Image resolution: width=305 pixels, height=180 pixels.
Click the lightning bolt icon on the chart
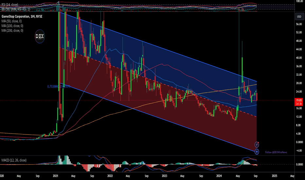point(257,145)
